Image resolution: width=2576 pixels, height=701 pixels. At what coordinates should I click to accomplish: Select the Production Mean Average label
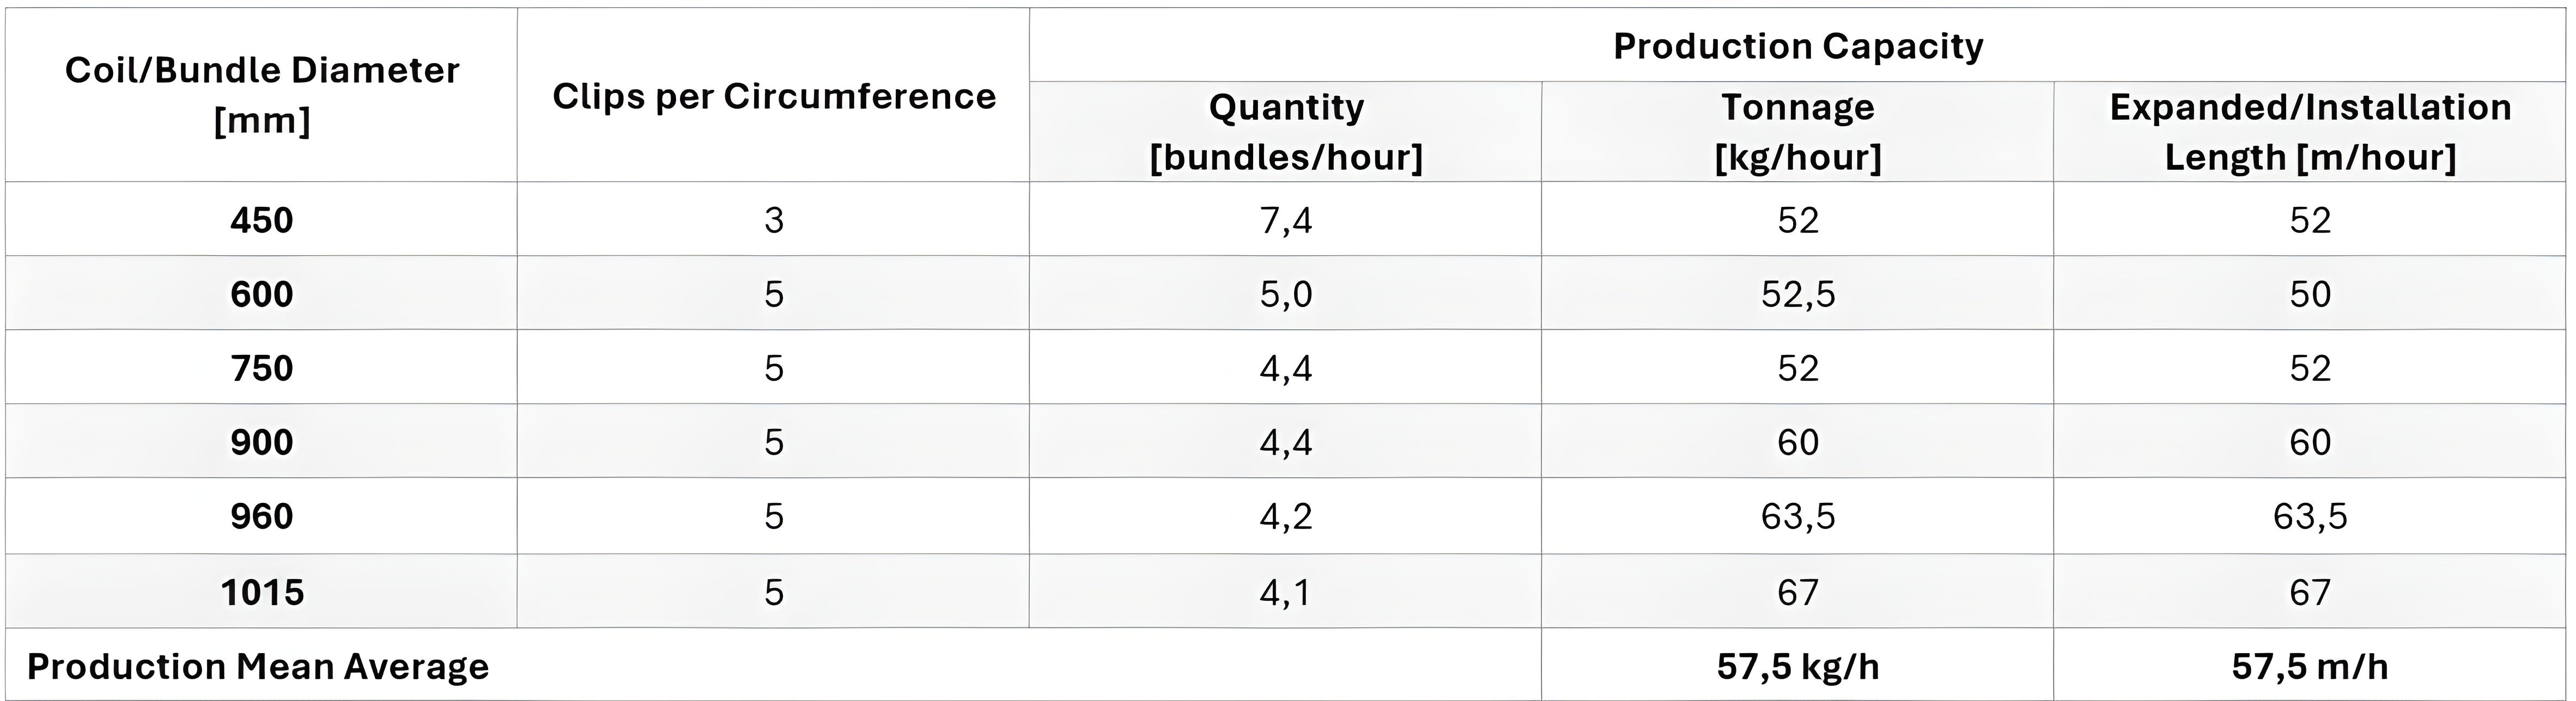tap(258, 666)
